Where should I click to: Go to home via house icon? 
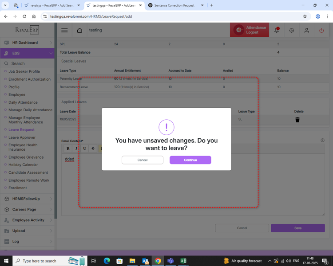pyautogui.click(x=79, y=30)
